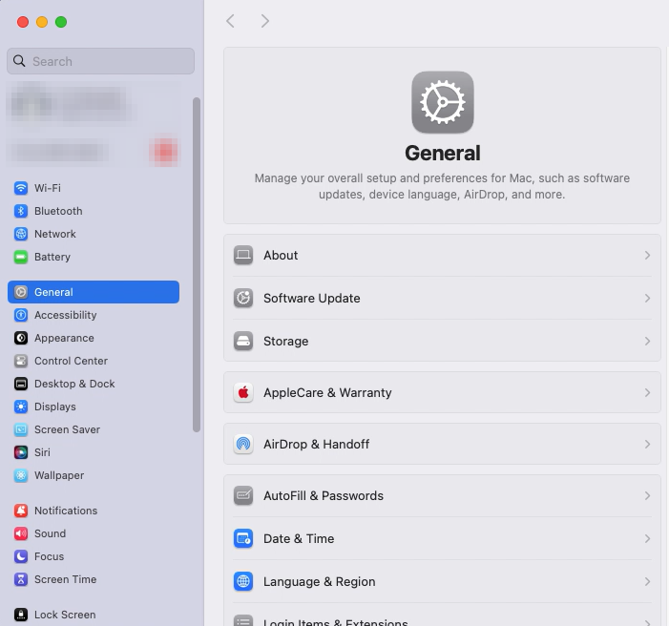
Task: Expand AutoFill & Passwords row chevron
Action: pyautogui.click(x=647, y=495)
